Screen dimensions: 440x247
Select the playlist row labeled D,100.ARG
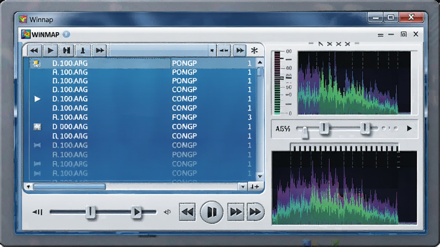pyautogui.click(x=142, y=136)
